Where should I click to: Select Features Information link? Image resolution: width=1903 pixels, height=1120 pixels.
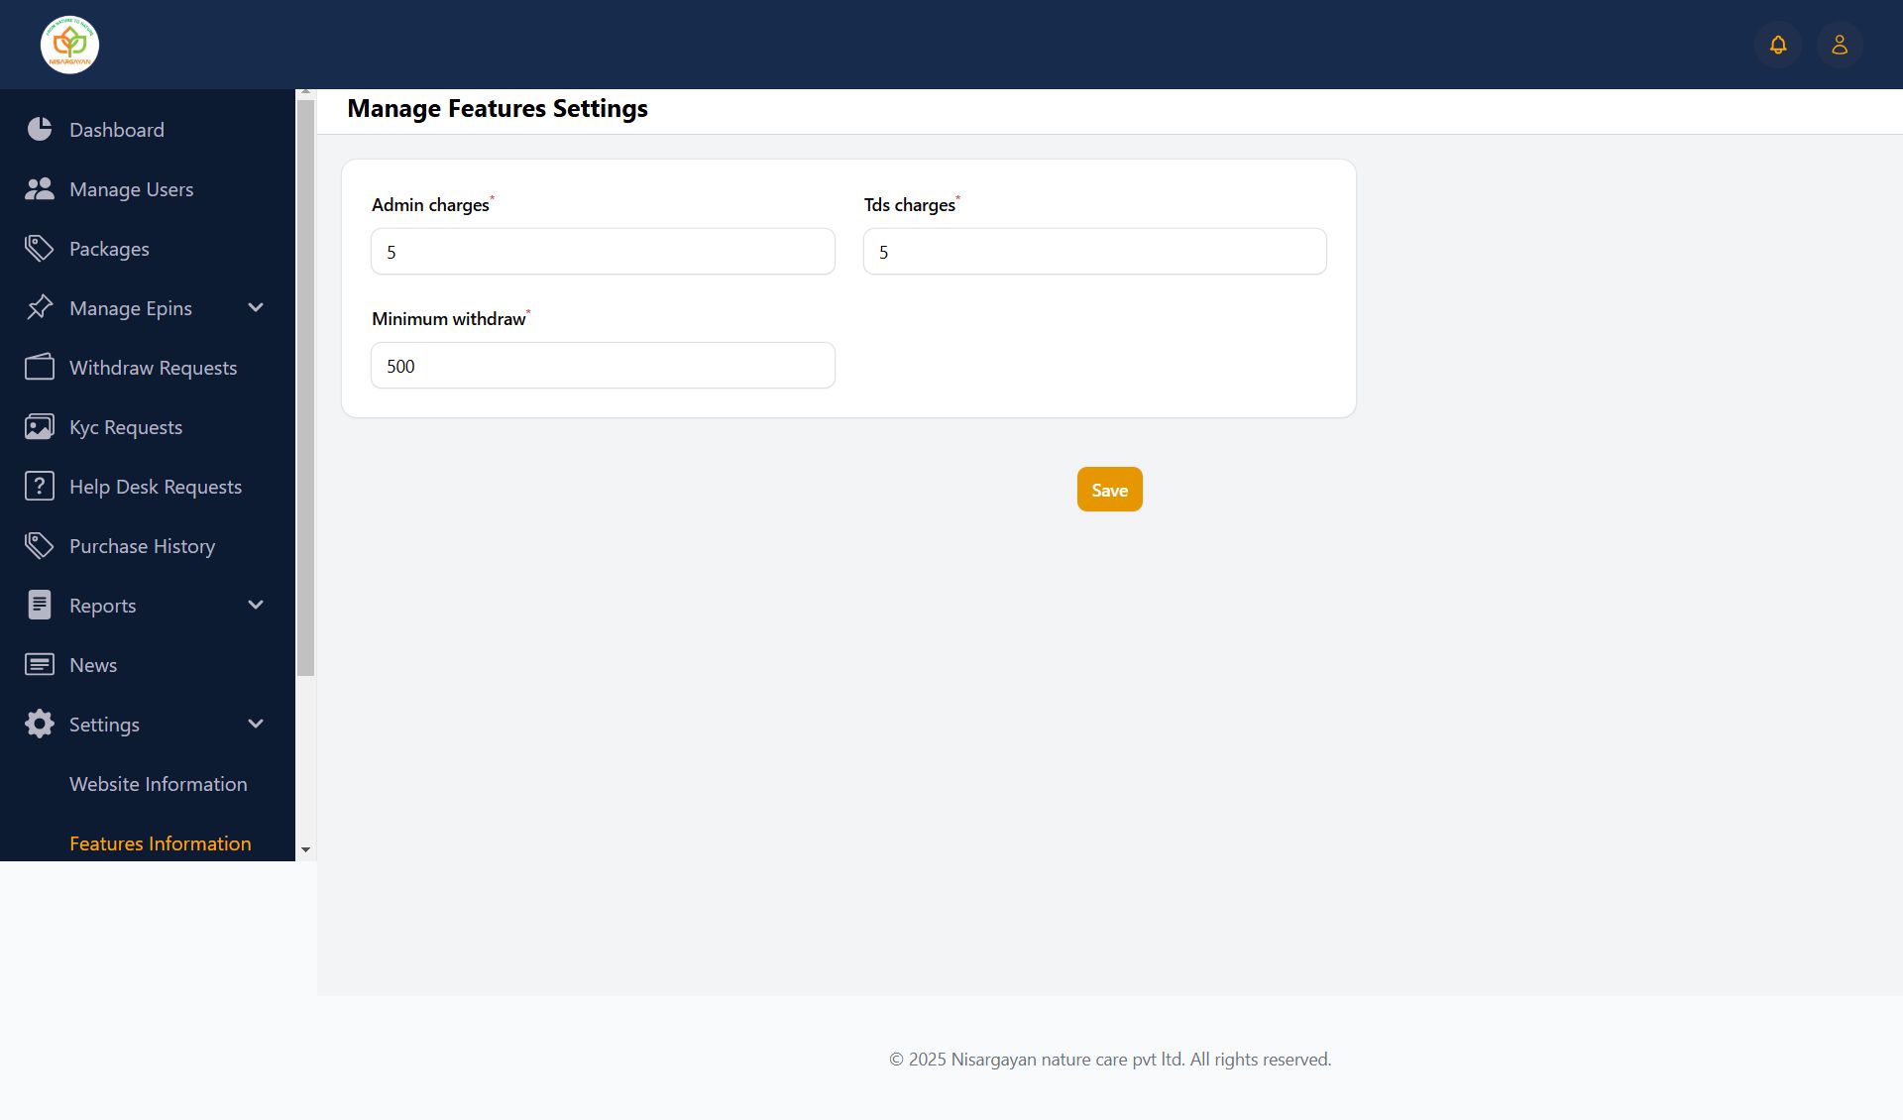click(161, 843)
